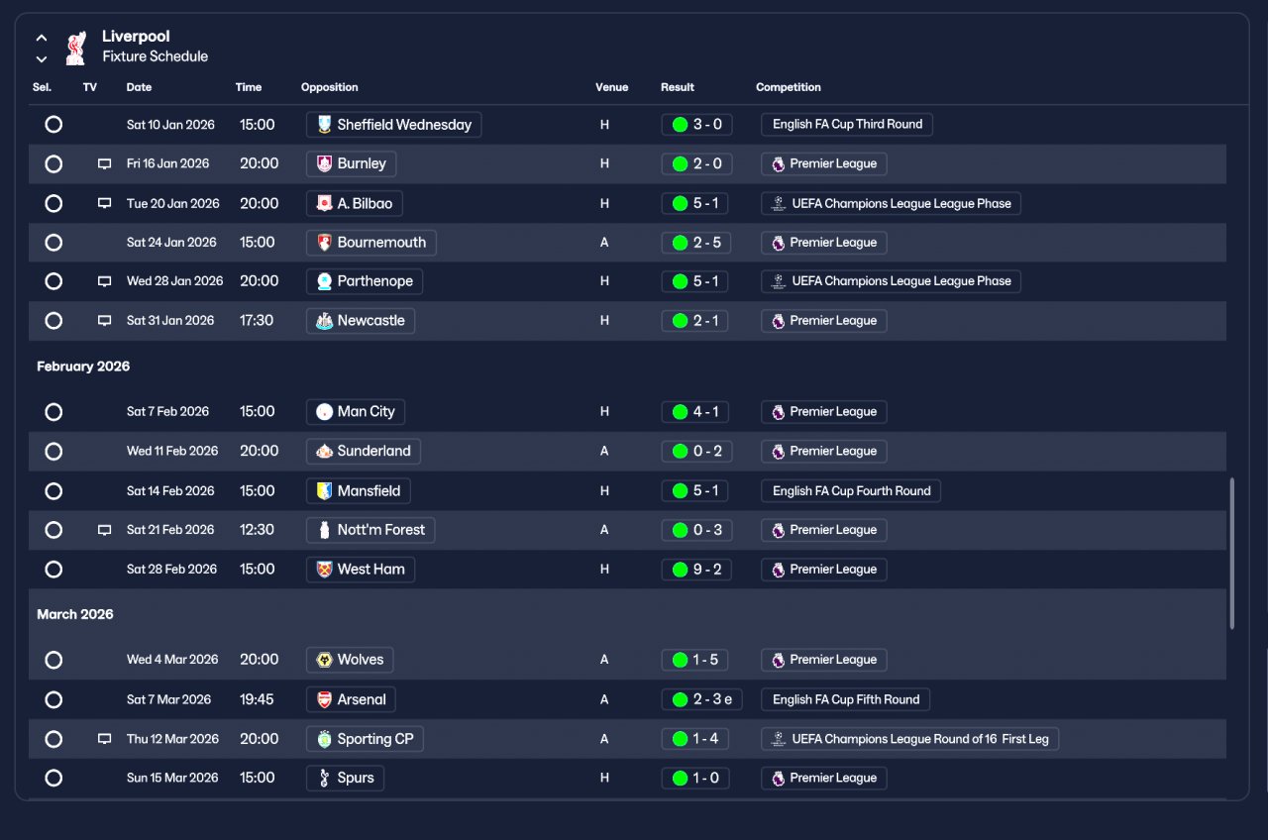Image resolution: width=1268 pixels, height=840 pixels.
Task: Select the radio button on Sunderland row
Action: [x=53, y=452]
